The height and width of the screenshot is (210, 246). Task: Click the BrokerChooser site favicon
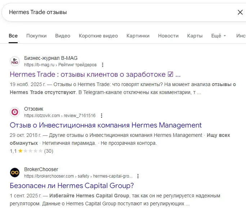(15, 173)
